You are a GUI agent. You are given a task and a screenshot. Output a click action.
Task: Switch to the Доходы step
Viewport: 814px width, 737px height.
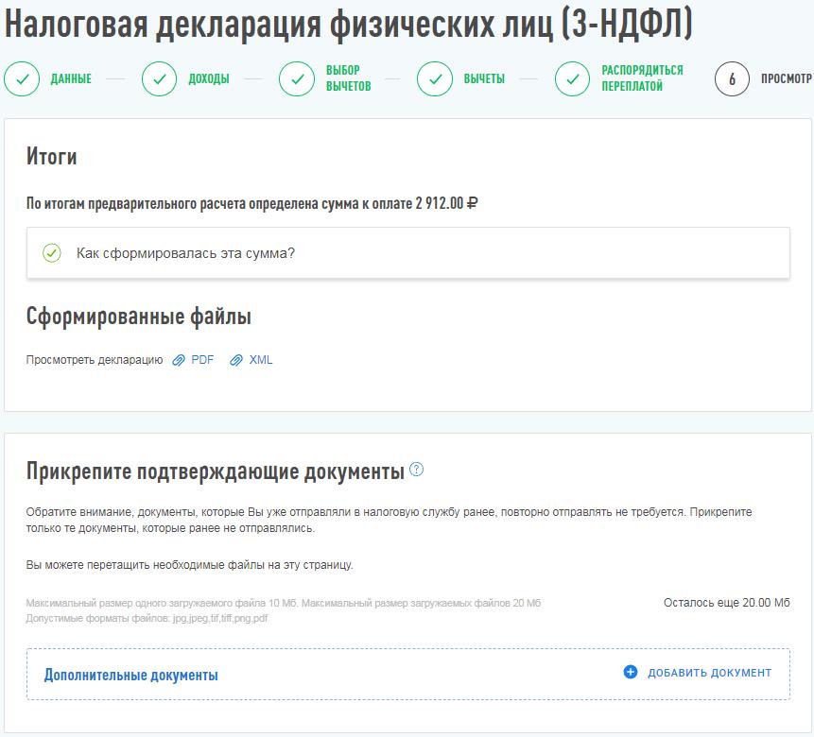tap(209, 79)
